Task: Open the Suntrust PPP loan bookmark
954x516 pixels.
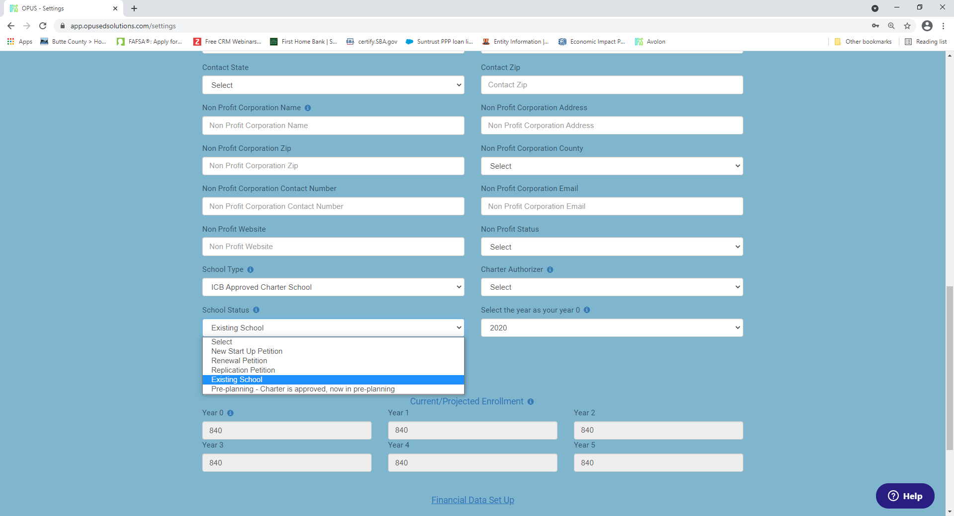Action: [x=439, y=42]
